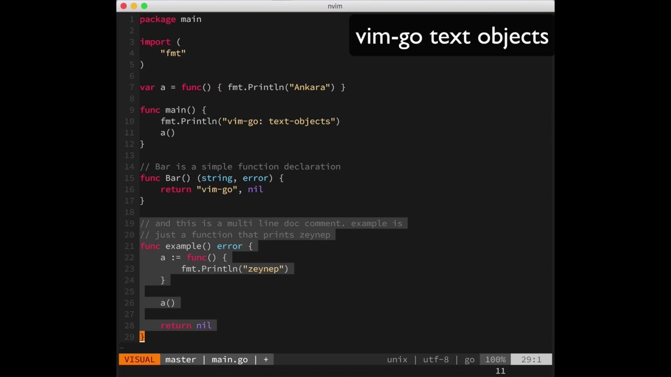671x377 pixels.
Task: Click the 'return nil' statement
Action: click(186, 326)
